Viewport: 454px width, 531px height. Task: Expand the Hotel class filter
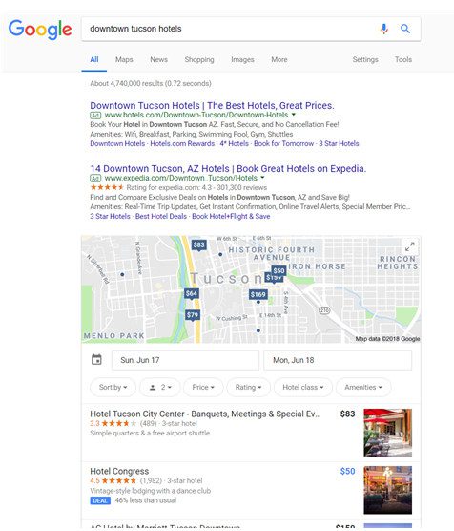click(303, 387)
